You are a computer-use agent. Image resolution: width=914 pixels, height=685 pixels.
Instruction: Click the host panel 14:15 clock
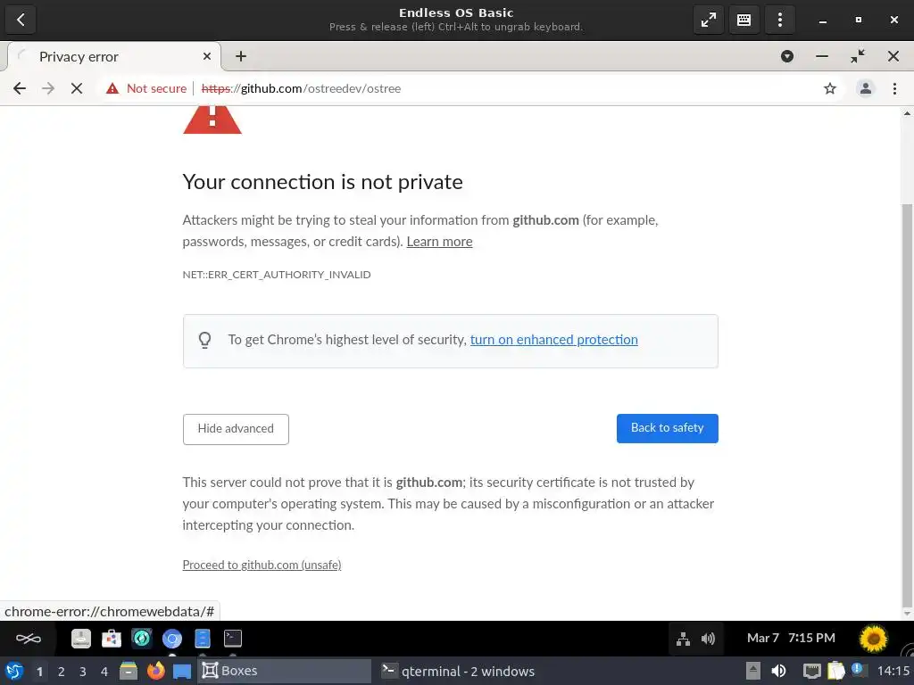pos(893,672)
